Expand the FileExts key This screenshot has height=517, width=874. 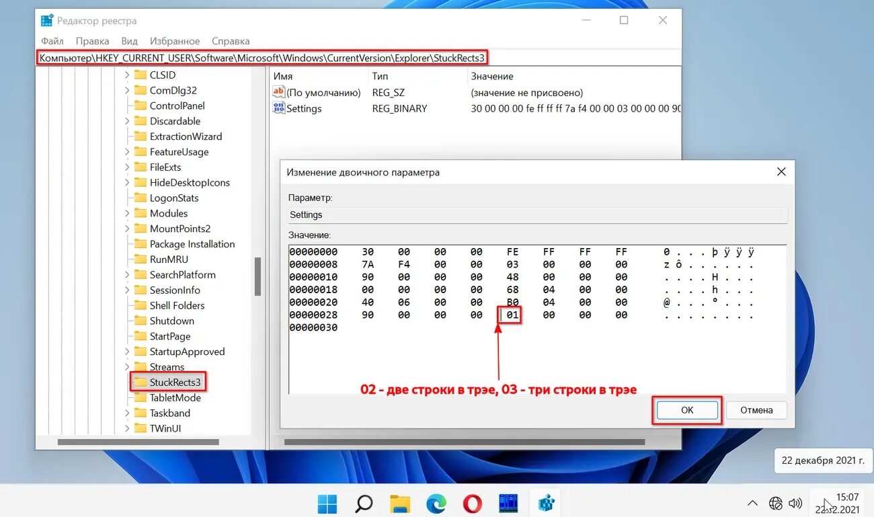click(127, 167)
